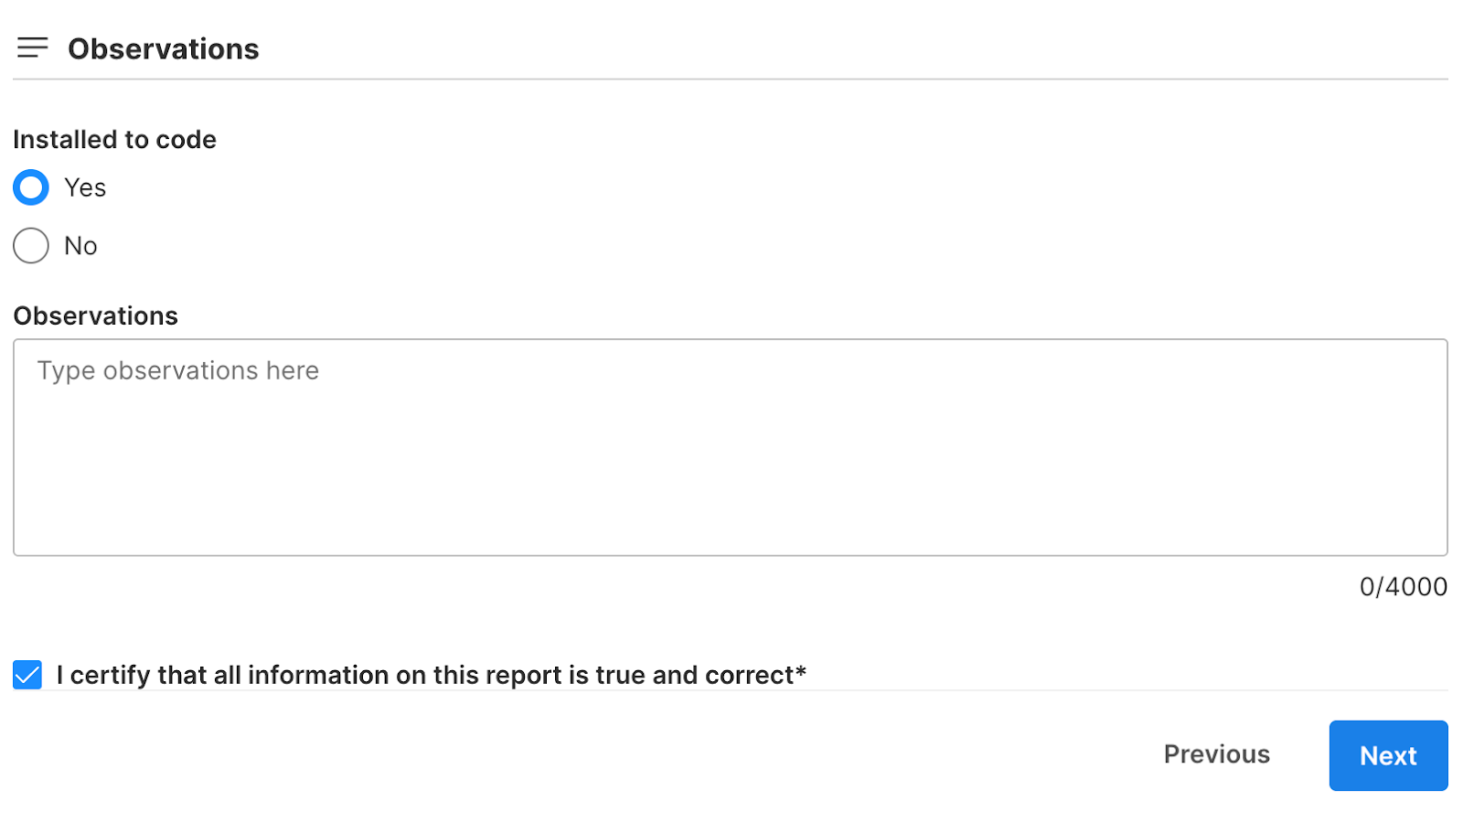Click the Next button
The image size is (1463, 833).
point(1387,755)
